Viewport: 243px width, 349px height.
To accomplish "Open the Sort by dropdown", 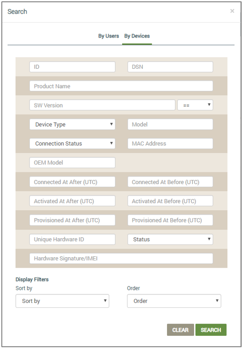I will click(x=62, y=301).
